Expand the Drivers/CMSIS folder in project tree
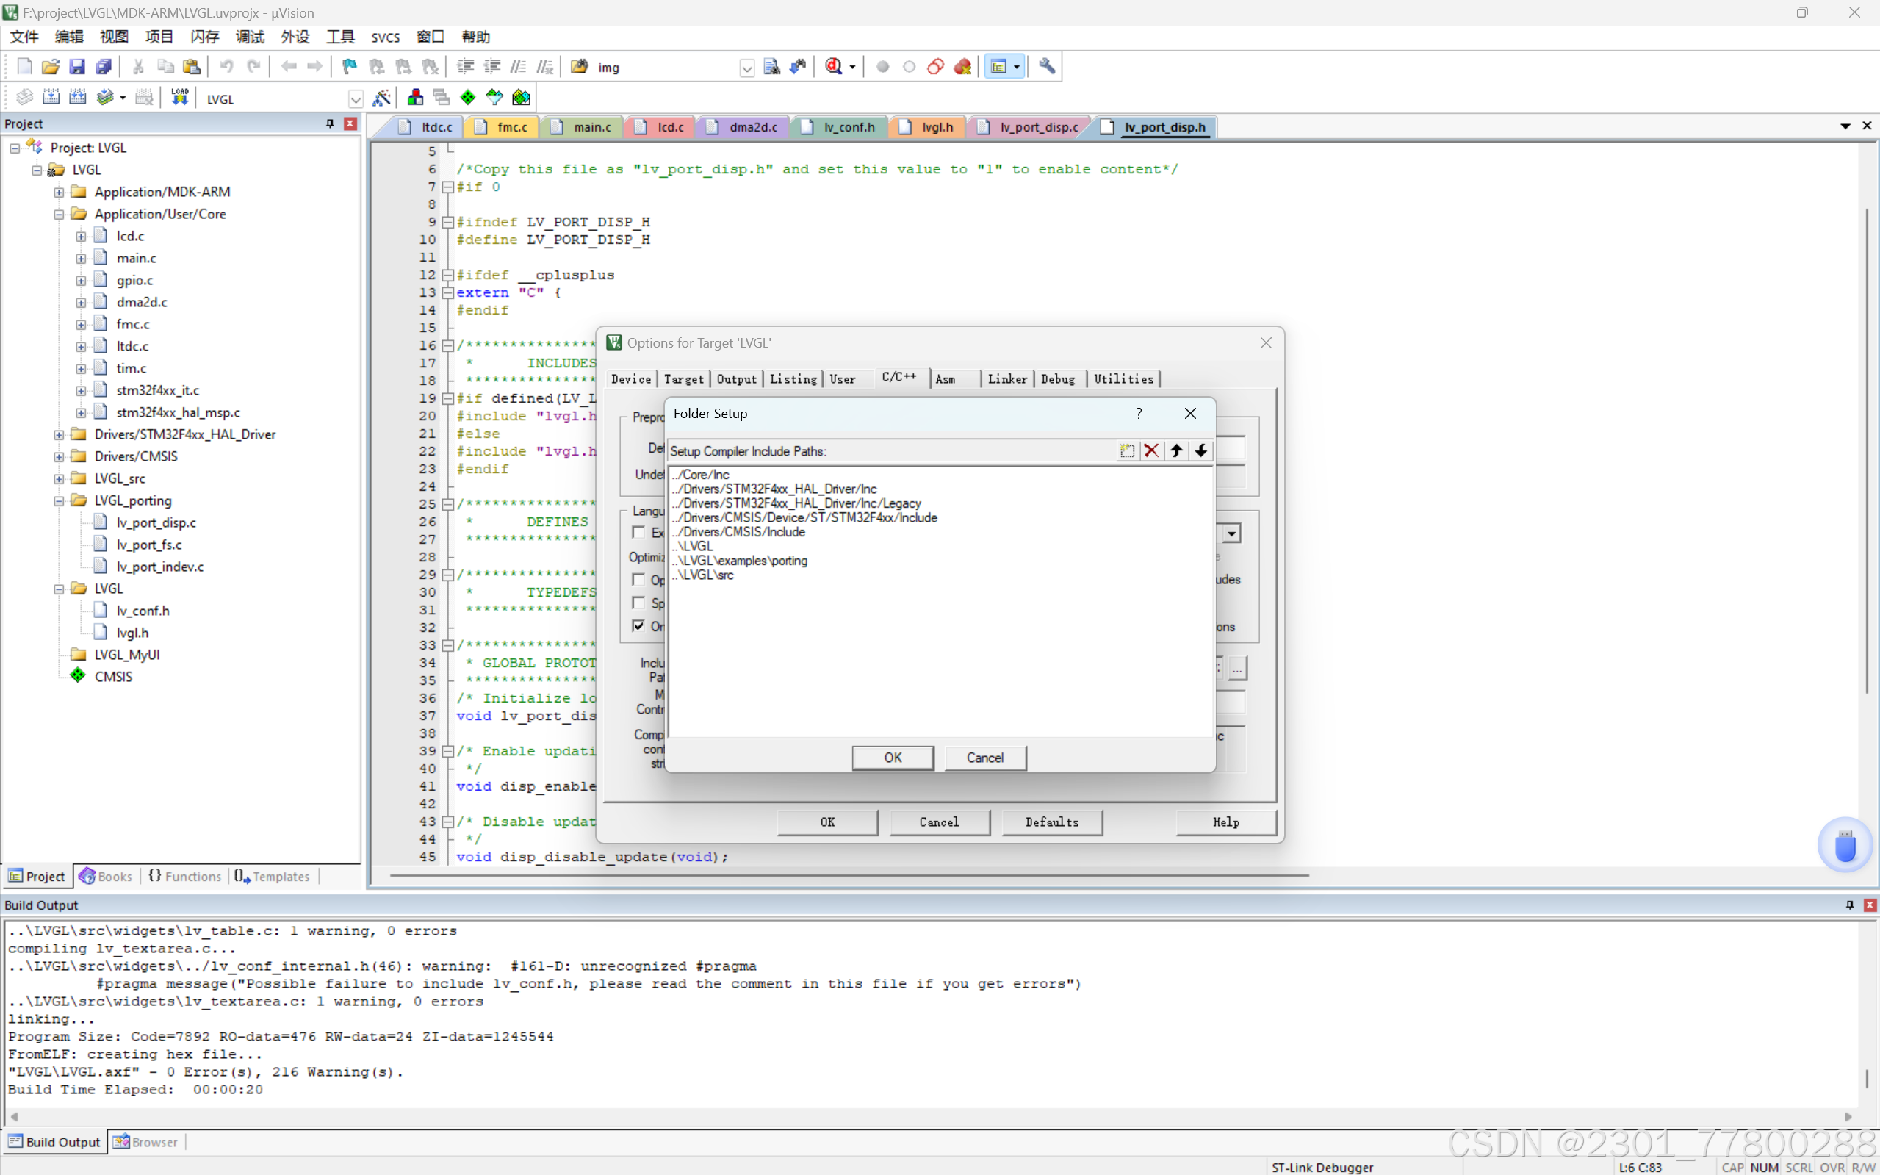Image resolution: width=1880 pixels, height=1175 pixels. (59, 457)
